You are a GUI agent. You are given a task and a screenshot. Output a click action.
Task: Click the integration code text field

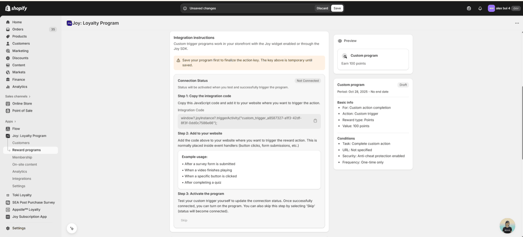249,121
